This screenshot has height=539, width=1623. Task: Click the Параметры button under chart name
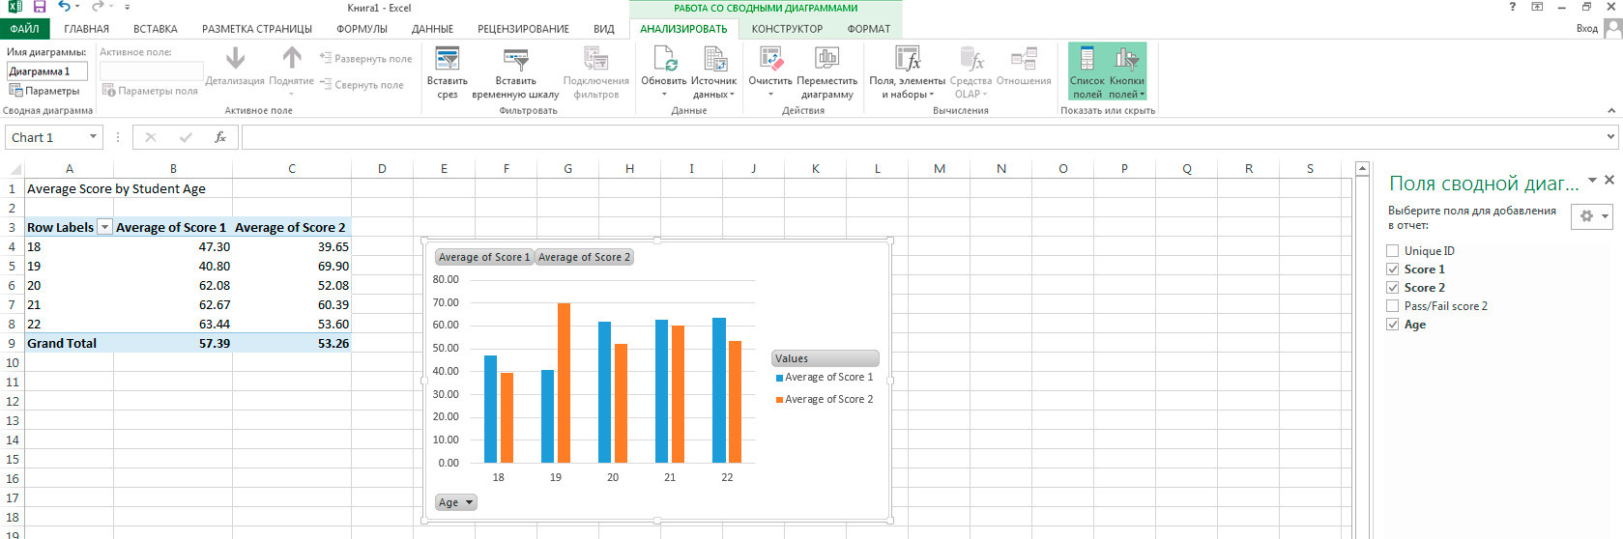point(44,91)
